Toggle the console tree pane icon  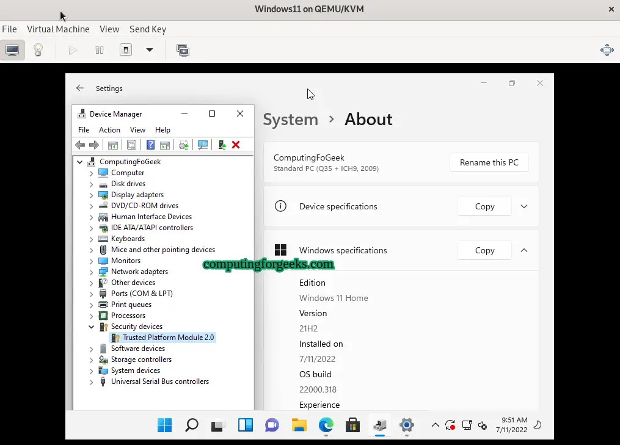pos(113,145)
